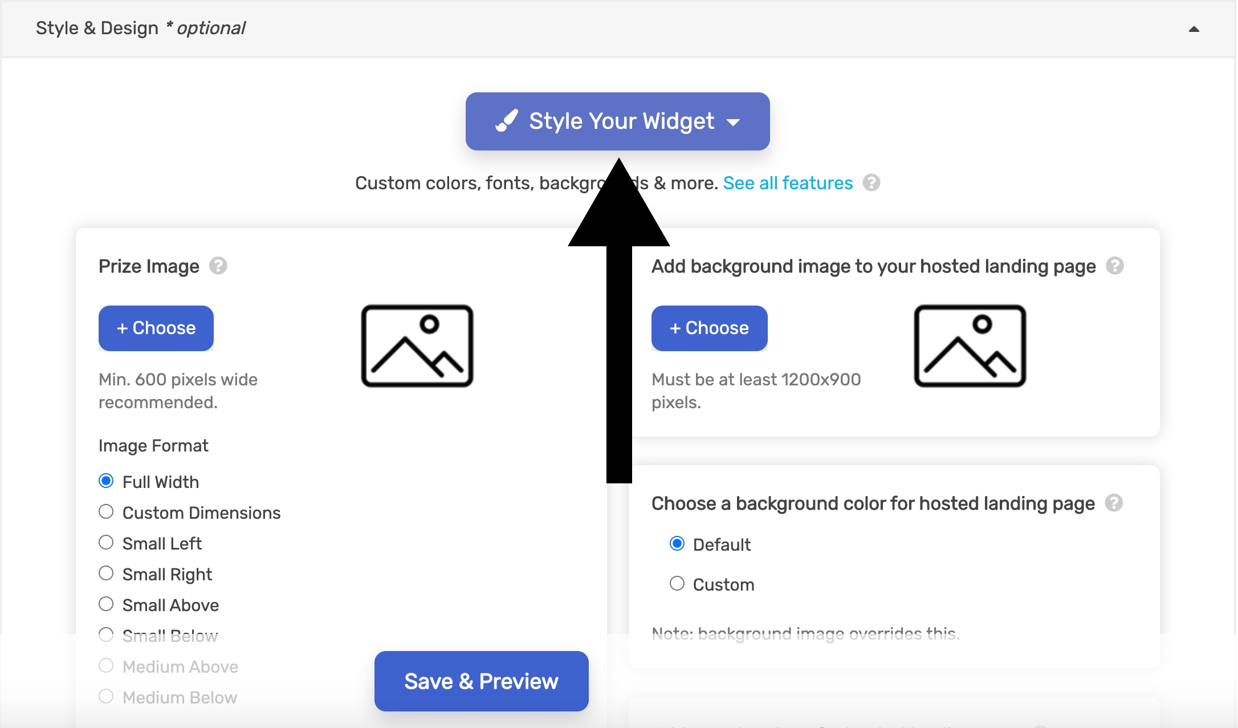Select the Custom background color option
This screenshot has width=1238, height=728.
point(677,584)
